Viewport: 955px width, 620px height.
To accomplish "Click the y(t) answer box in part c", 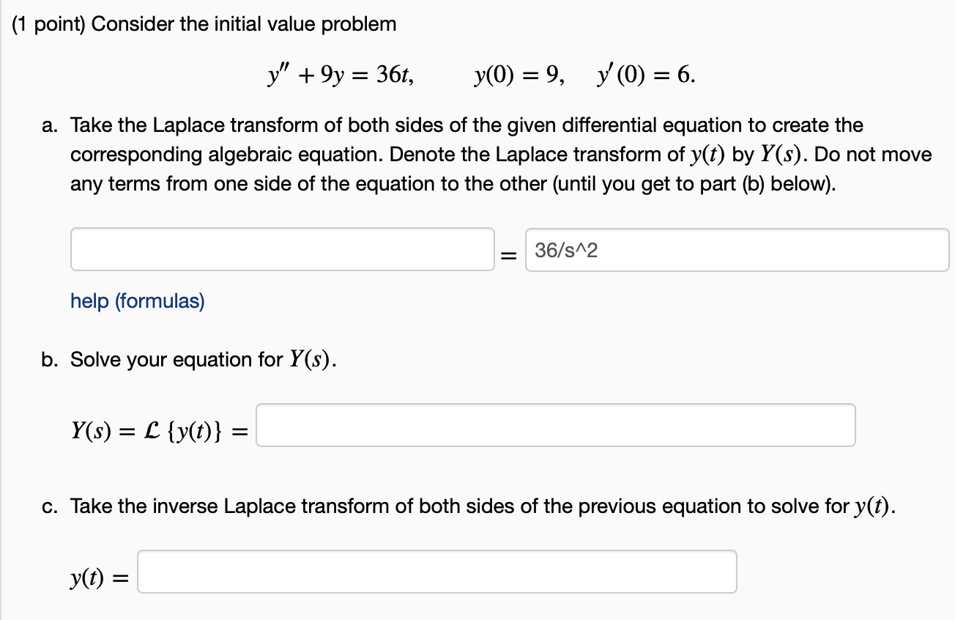I will click(436, 572).
